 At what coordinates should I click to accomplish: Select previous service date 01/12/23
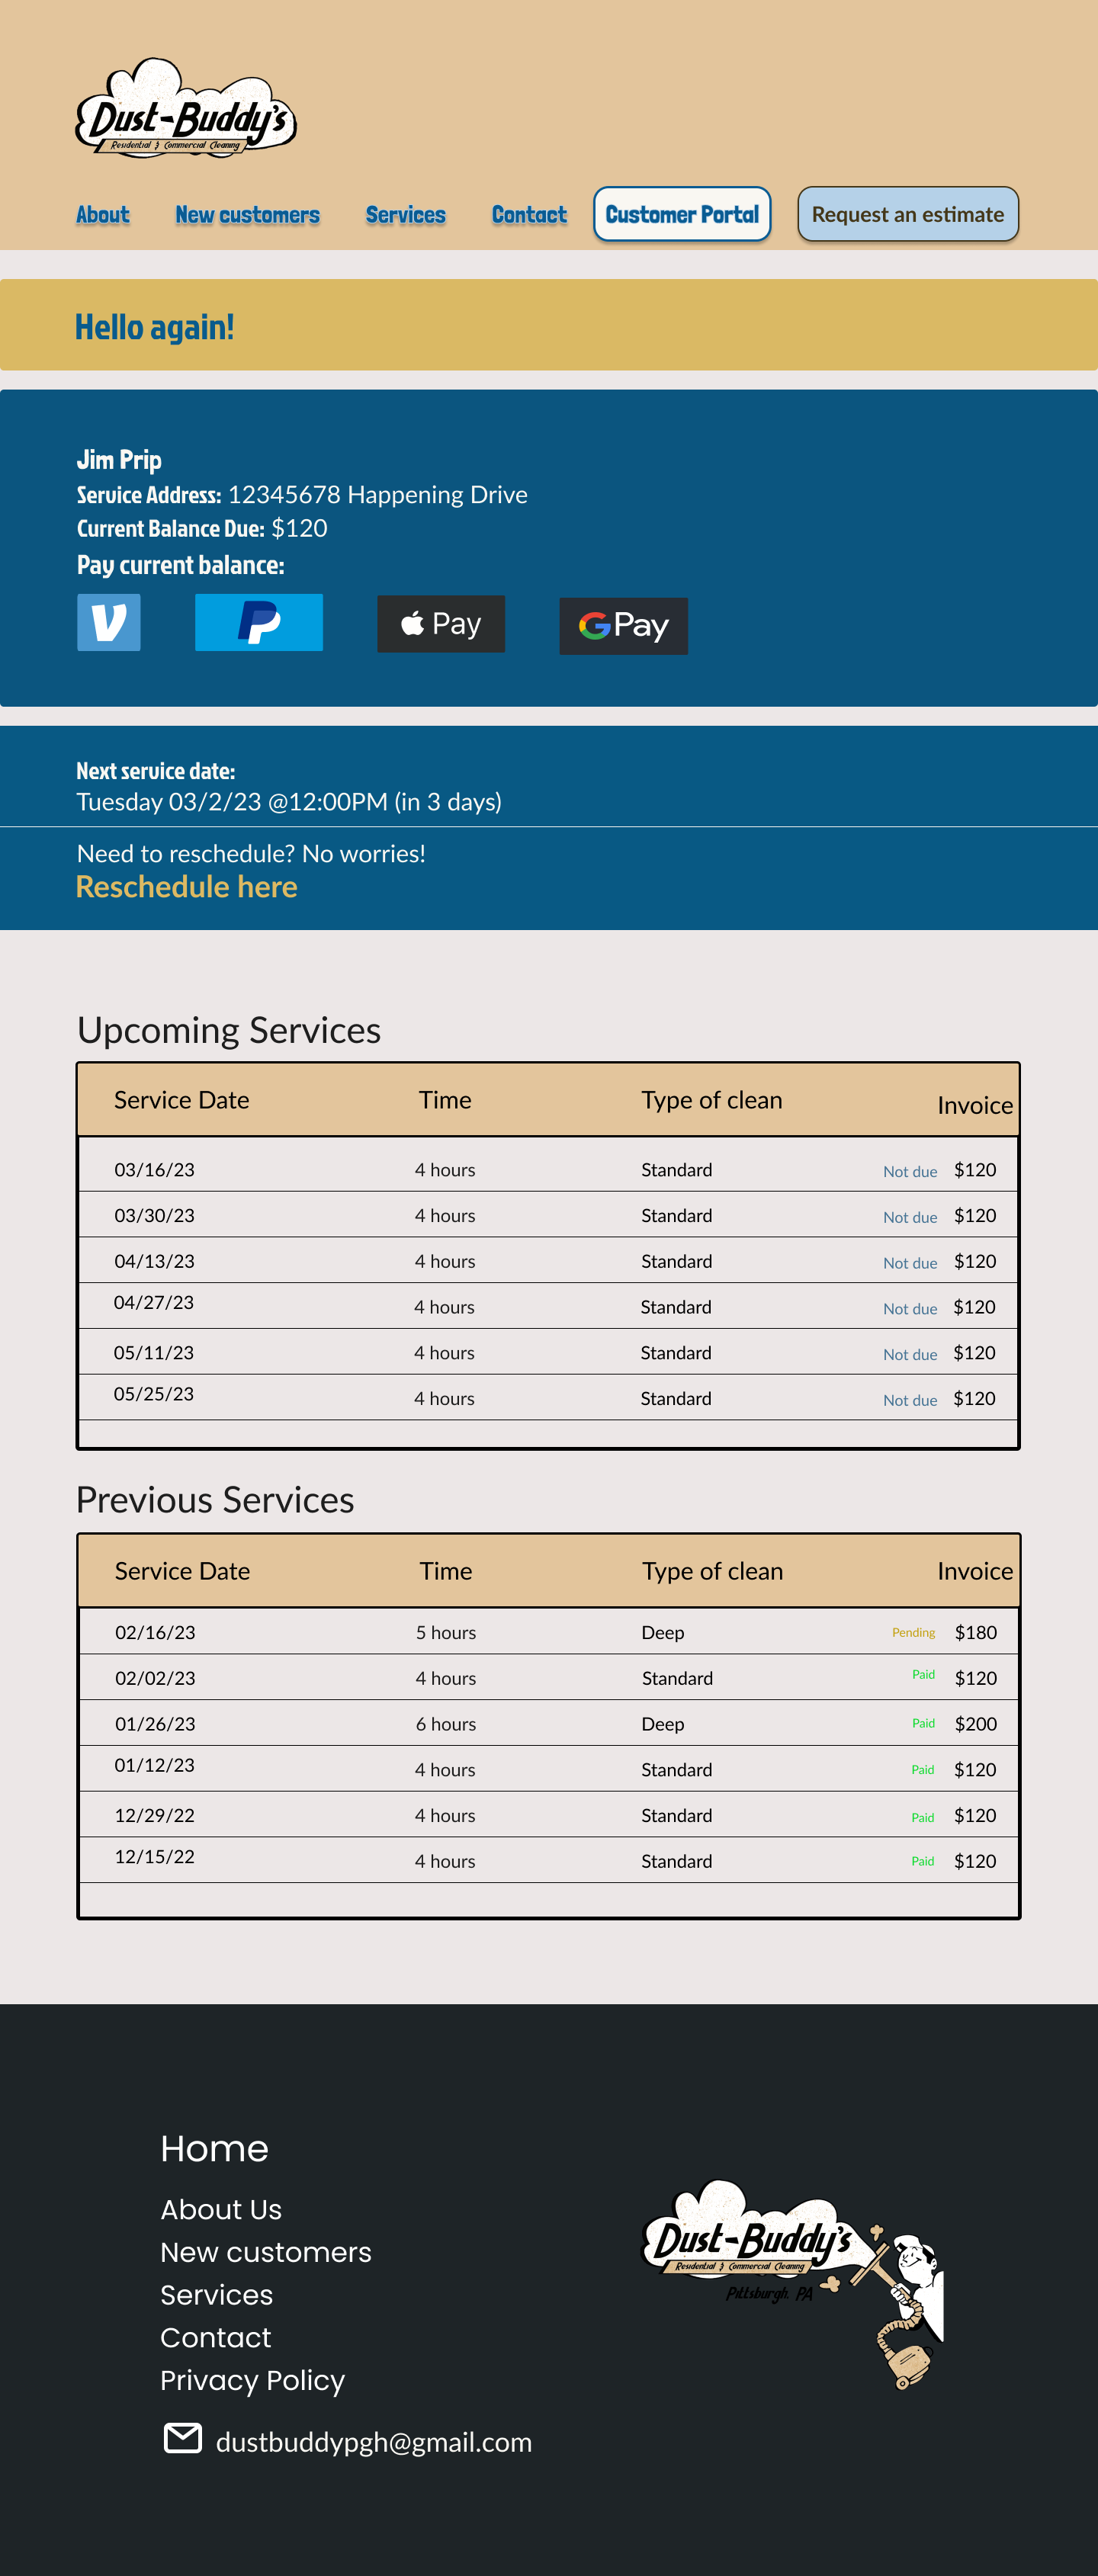click(x=155, y=1766)
